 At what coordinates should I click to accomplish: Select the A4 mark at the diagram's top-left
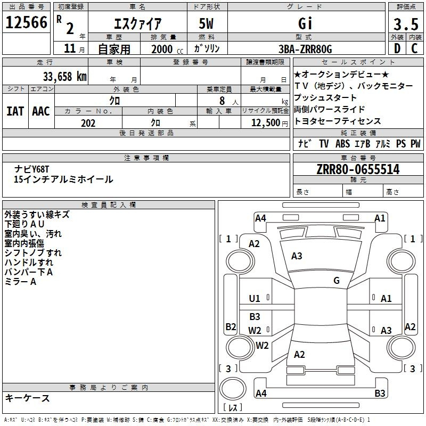[260, 218]
